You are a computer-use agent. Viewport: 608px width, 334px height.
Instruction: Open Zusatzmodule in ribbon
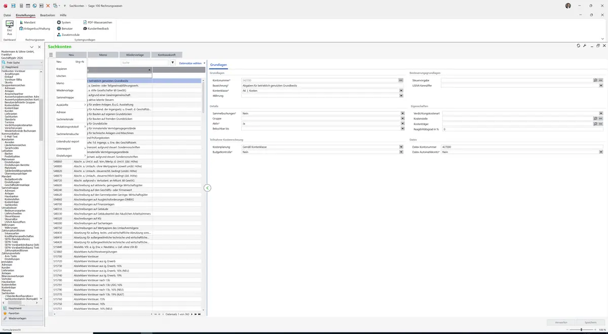point(68,34)
